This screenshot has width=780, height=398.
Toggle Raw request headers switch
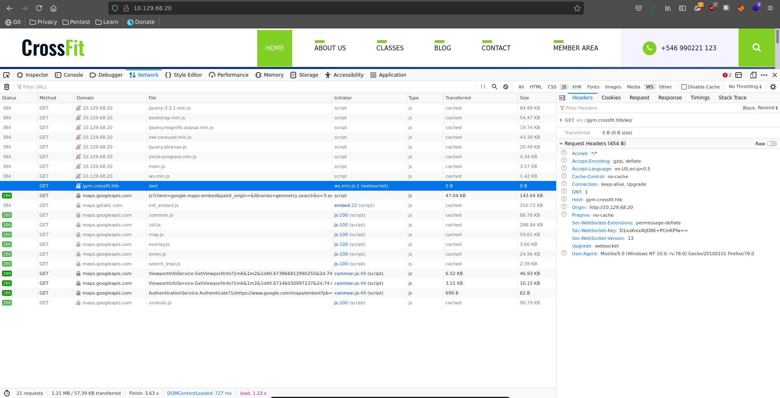(771, 144)
